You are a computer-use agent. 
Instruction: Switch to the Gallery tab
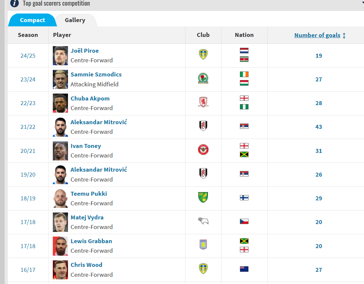point(75,20)
